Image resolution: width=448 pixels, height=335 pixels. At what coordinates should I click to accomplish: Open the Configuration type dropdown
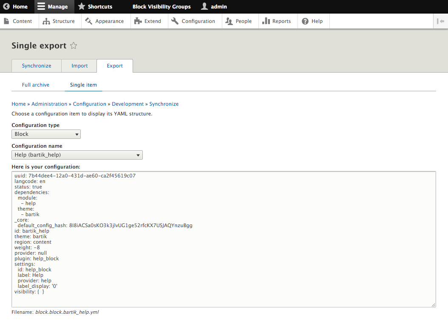pyautogui.click(x=46, y=134)
